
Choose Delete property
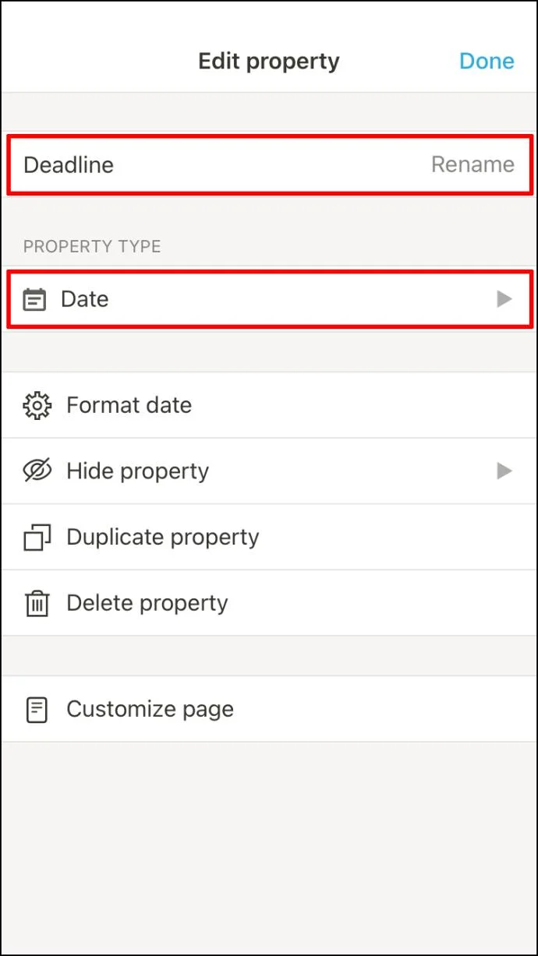coord(269,603)
